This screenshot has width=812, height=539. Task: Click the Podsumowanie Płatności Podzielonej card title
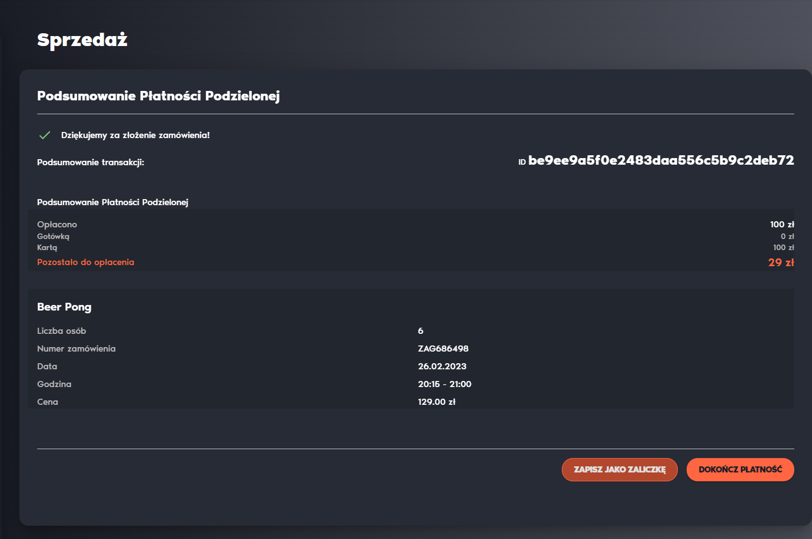(158, 96)
